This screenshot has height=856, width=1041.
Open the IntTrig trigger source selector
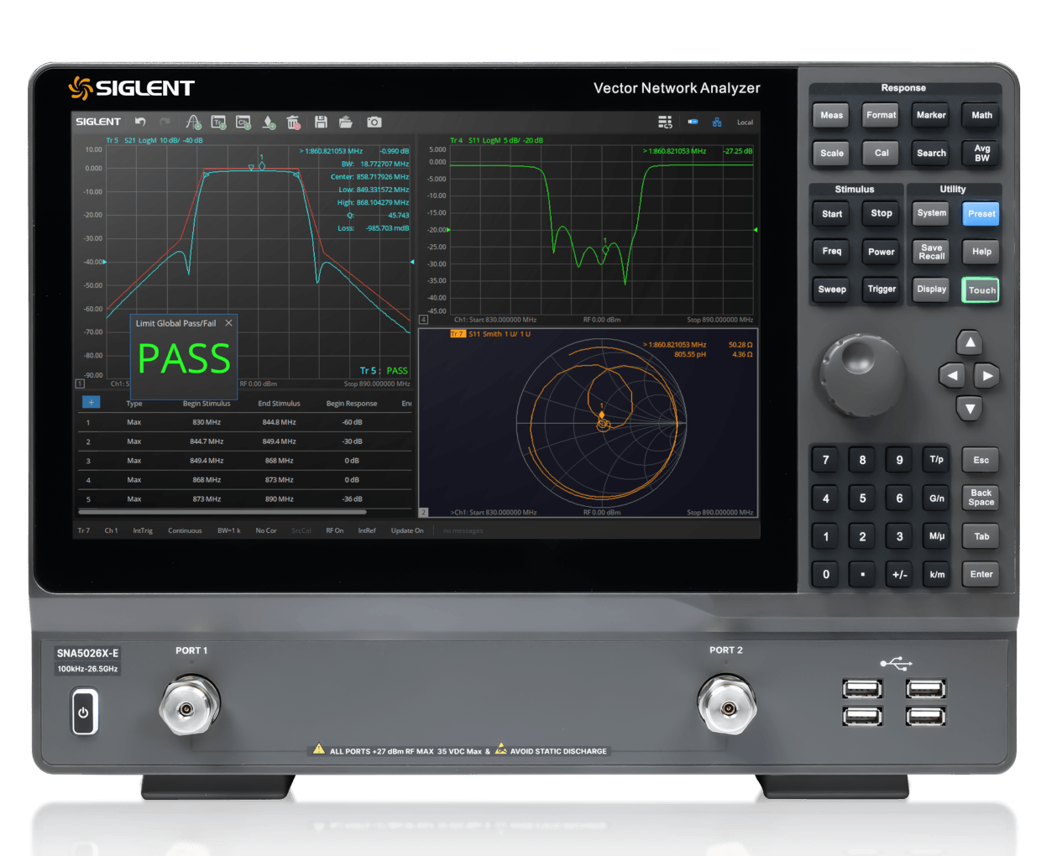[x=143, y=530]
